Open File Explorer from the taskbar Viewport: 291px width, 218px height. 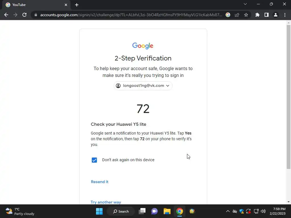[167, 211]
